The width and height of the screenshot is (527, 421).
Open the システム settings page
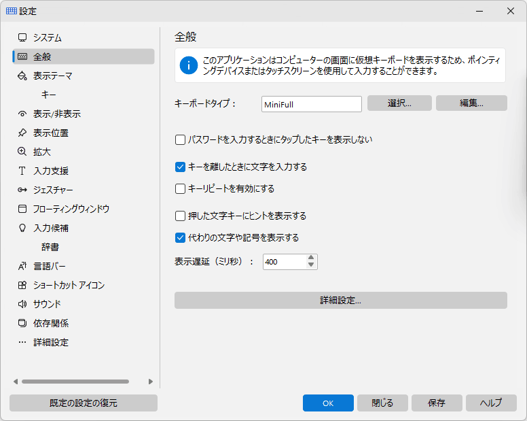pyautogui.click(x=84, y=37)
